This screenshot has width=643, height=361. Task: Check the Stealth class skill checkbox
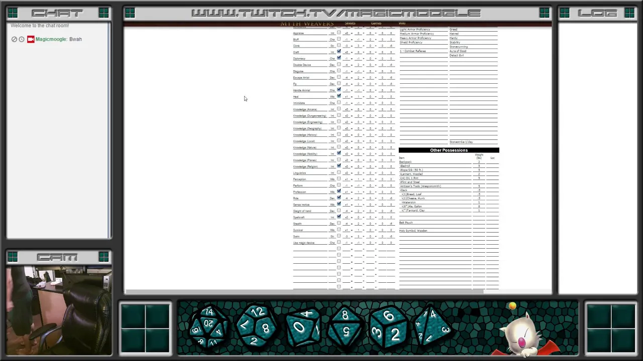(339, 223)
